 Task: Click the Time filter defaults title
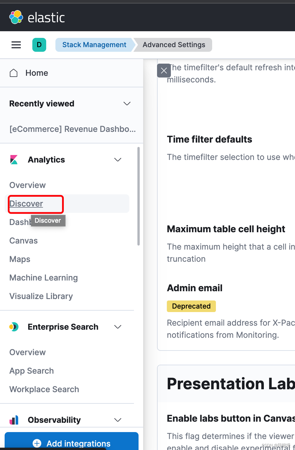[x=210, y=139]
